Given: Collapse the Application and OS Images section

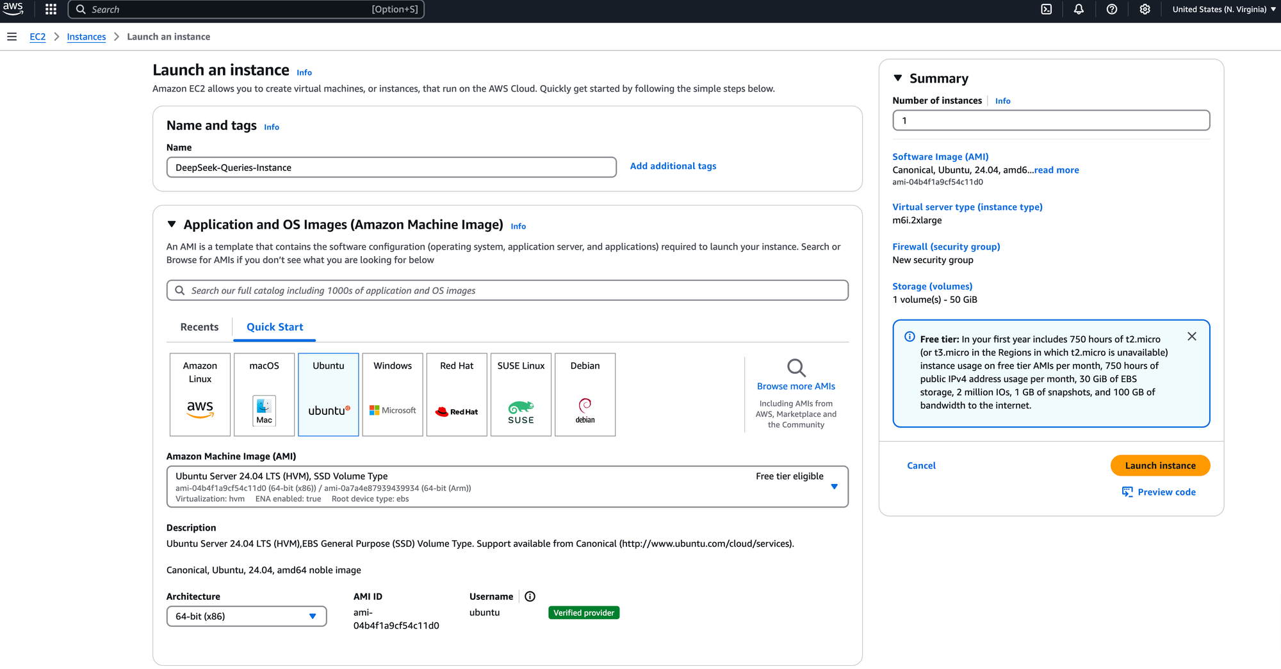Looking at the screenshot, I should tap(172, 224).
